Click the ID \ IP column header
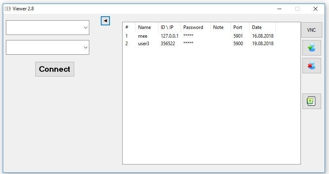This screenshot has height=174, width=329. click(x=169, y=27)
